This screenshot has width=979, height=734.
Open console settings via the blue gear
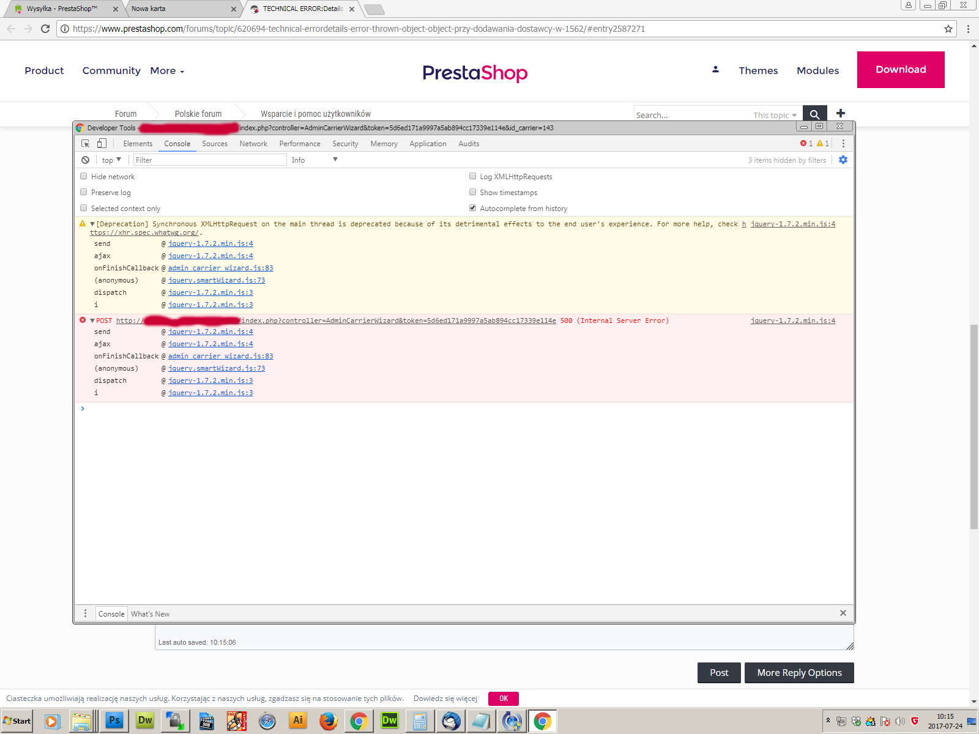(843, 160)
